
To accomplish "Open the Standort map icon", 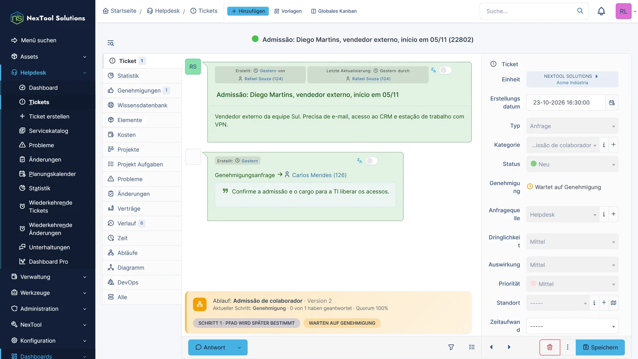I will coord(614,303).
